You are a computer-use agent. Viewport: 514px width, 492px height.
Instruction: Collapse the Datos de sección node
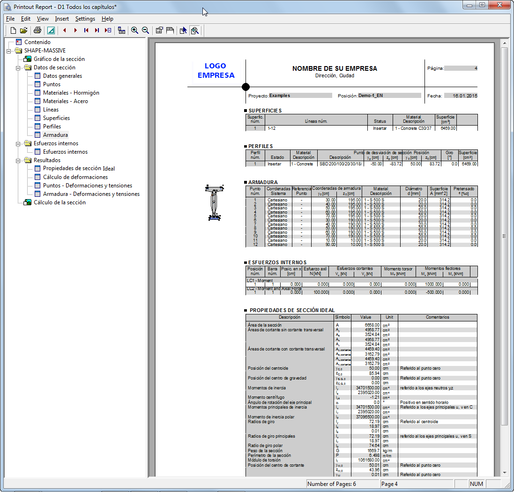(x=18, y=68)
